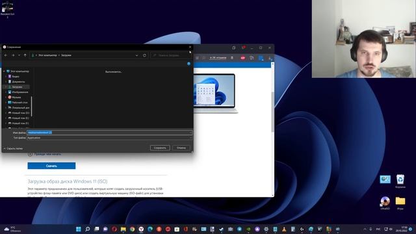Click the Отмена button
The width and height of the screenshot is (416, 234).
click(181, 148)
